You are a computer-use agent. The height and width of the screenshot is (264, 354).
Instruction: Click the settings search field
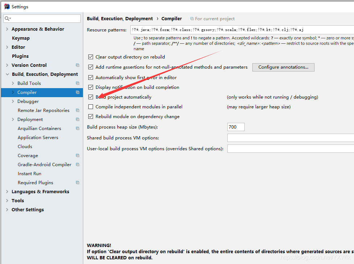(x=42, y=18)
